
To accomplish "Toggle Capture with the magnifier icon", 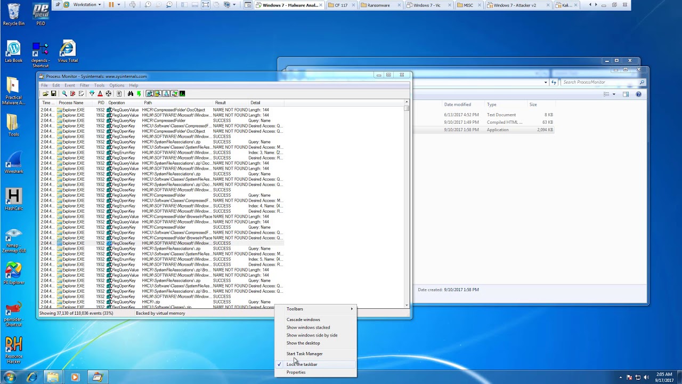I will point(64,93).
